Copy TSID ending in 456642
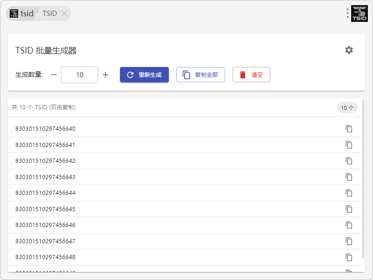The width and height of the screenshot is (373, 280). [x=349, y=161]
